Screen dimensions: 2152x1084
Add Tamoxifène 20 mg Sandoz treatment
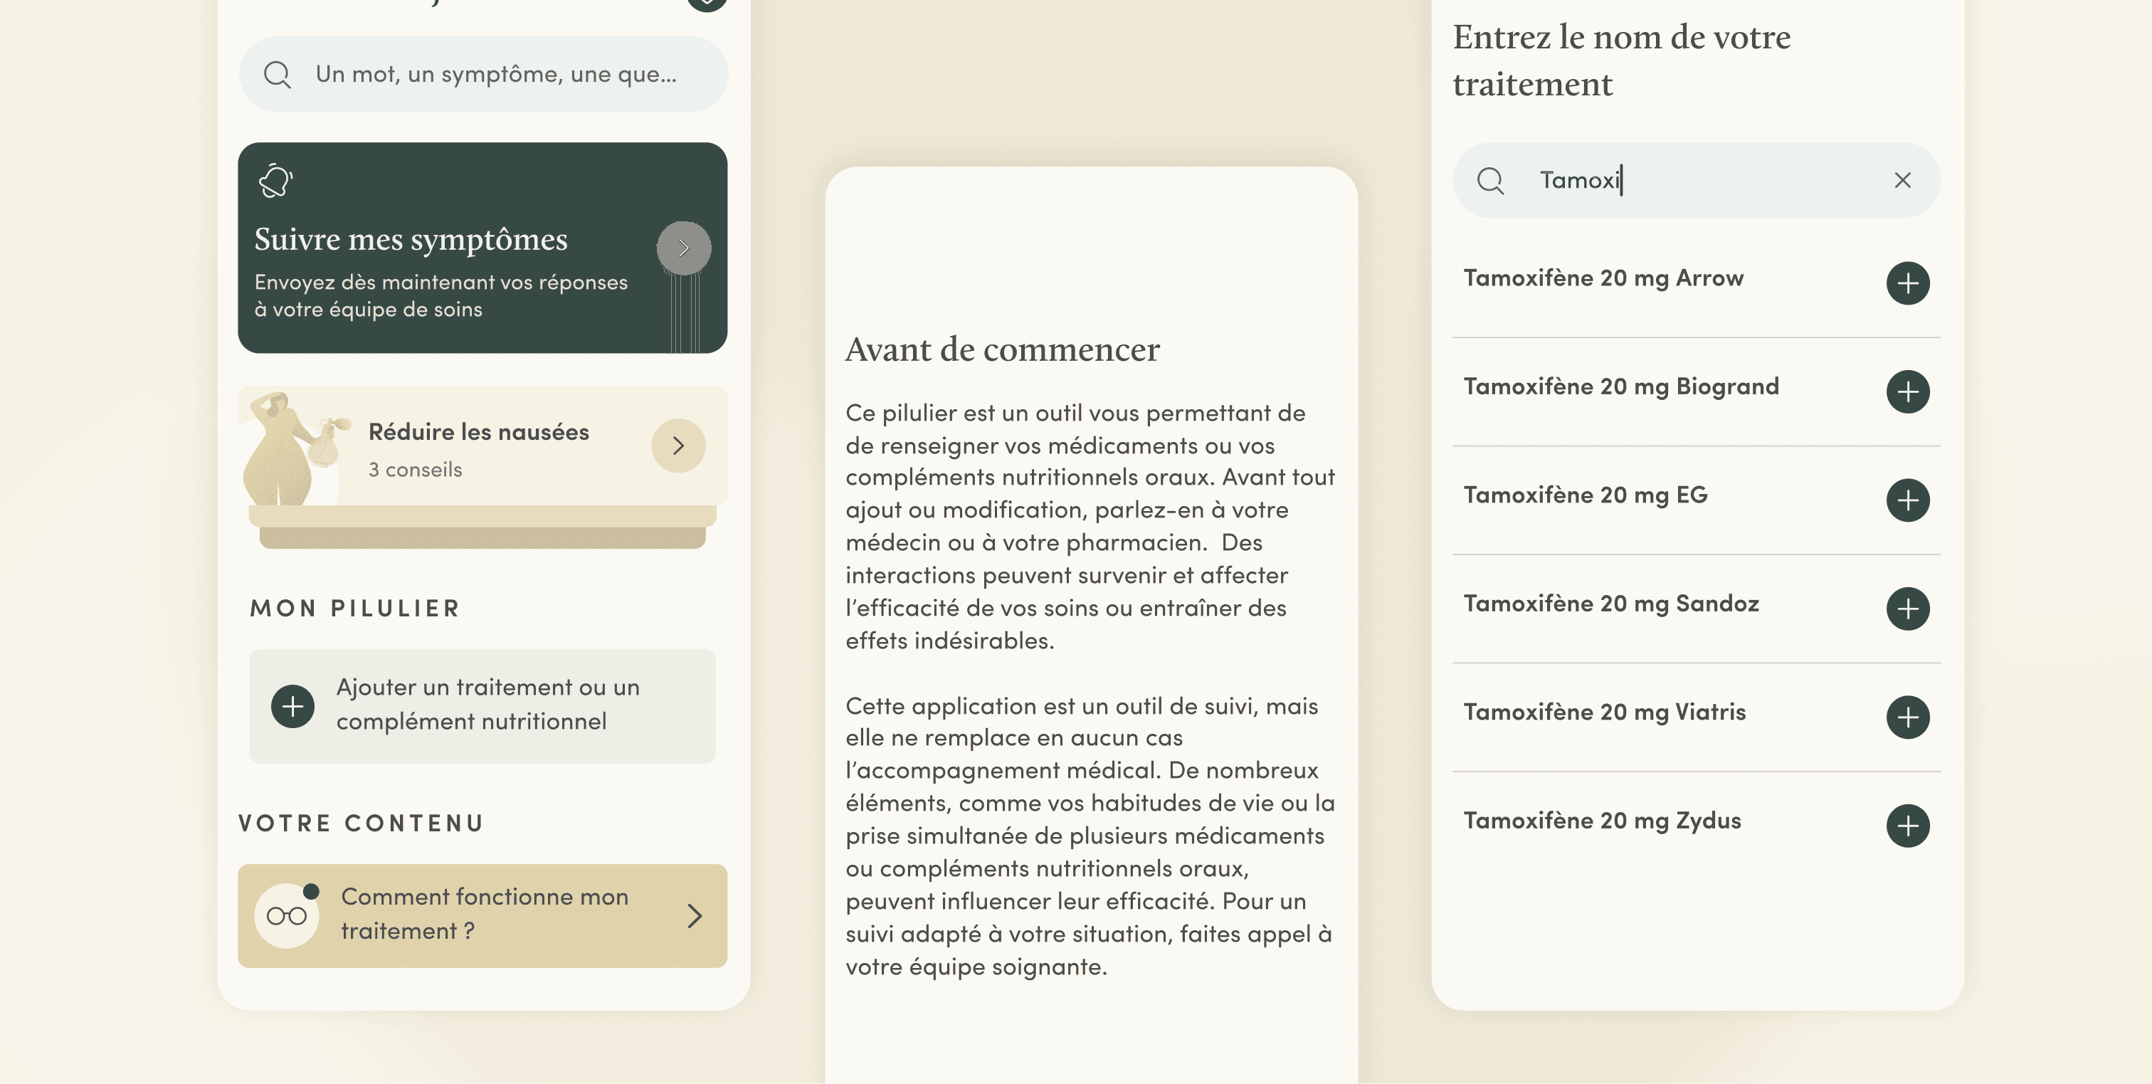[x=1907, y=609]
